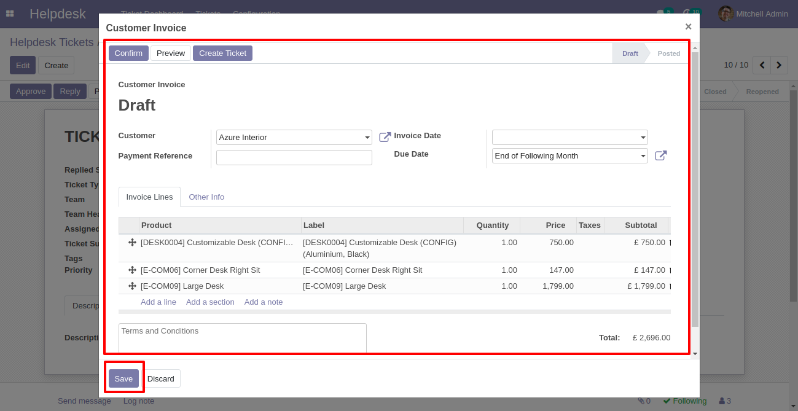Click drag handle for Large Desk line
The height and width of the screenshot is (411, 798).
click(132, 286)
